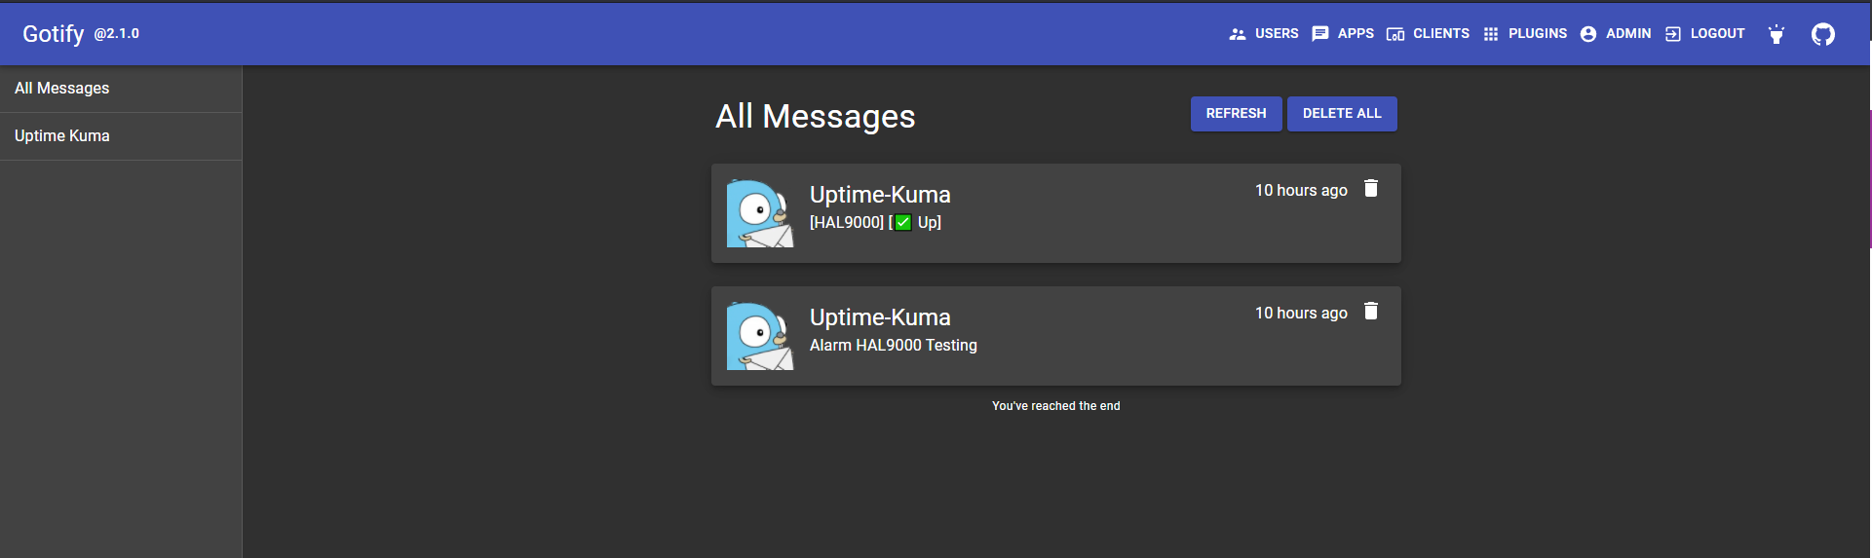Image resolution: width=1872 pixels, height=558 pixels.
Task: Click the timestamp of the Alarm Testing message
Action: coord(1301,314)
